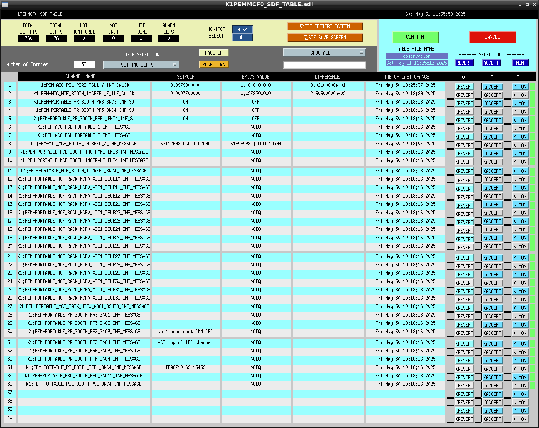The height and width of the screenshot is (428, 539).
Task: Accept the empty row 40
Action: pos(493,419)
